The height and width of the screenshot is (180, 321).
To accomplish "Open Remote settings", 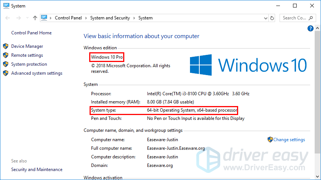I will [27, 55].
